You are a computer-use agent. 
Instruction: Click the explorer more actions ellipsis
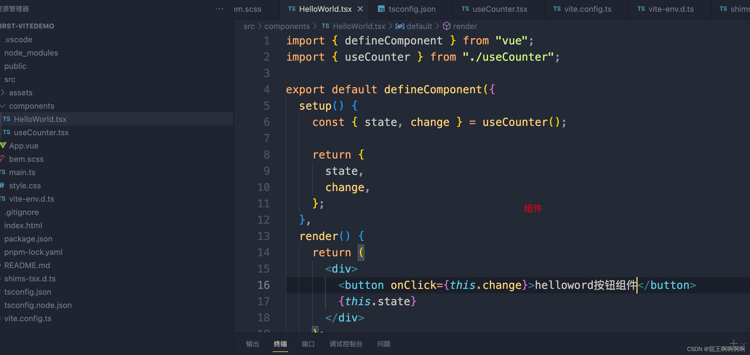pos(219,9)
